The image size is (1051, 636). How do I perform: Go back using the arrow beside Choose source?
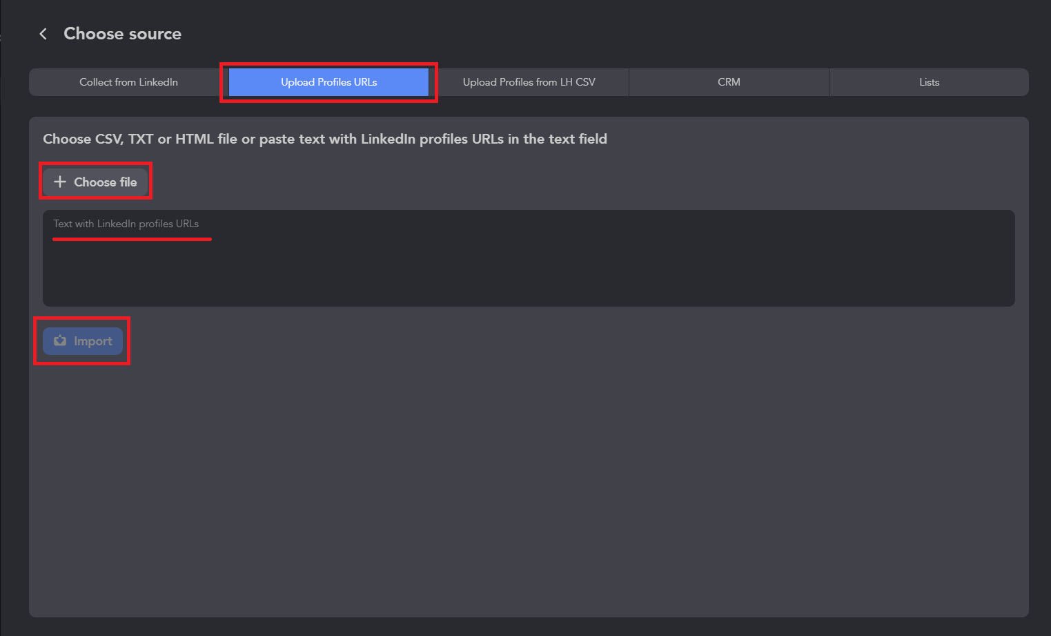click(x=43, y=34)
